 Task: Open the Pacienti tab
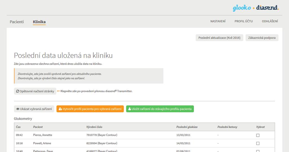point(17,22)
